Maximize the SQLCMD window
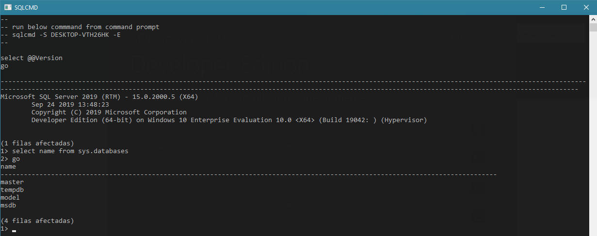The height and width of the screenshot is (236, 597). coord(564,7)
